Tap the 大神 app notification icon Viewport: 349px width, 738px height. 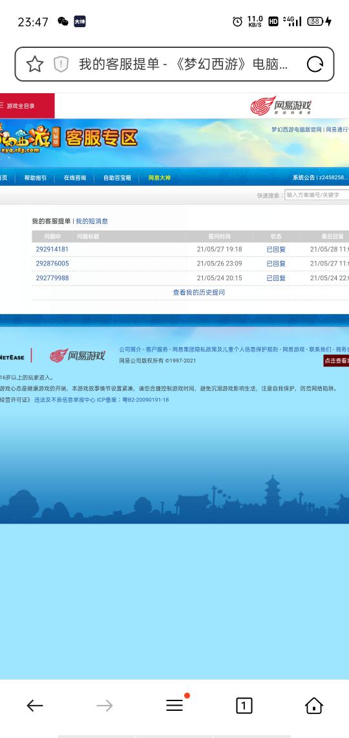[x=80, y=21]
